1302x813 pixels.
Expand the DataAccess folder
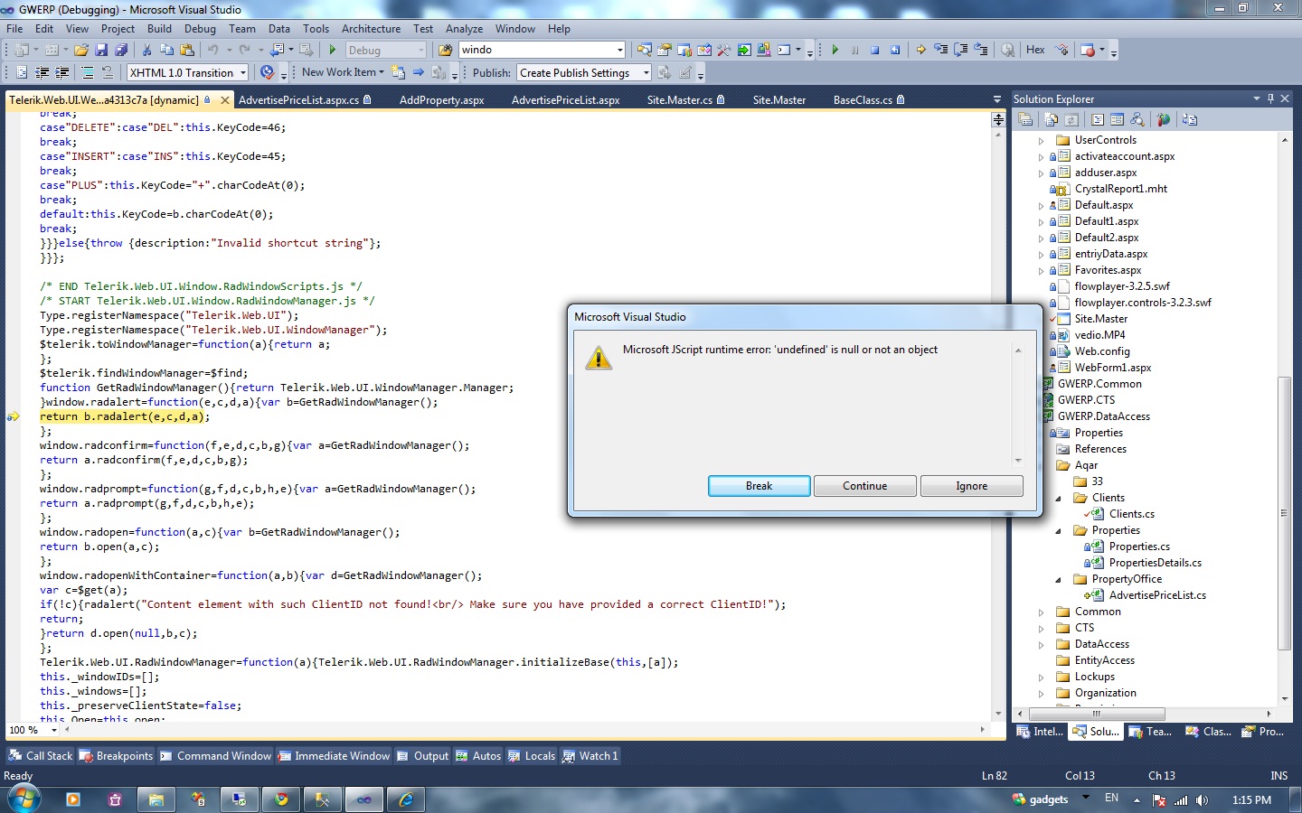(x=1041, y=644)
